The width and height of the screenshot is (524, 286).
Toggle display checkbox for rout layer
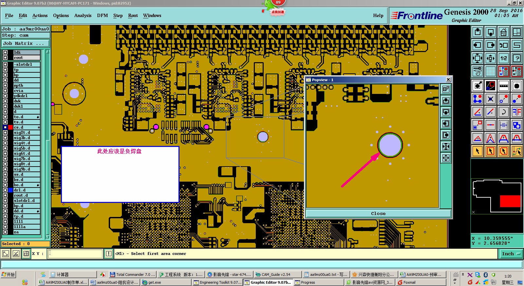coord(5,58)
